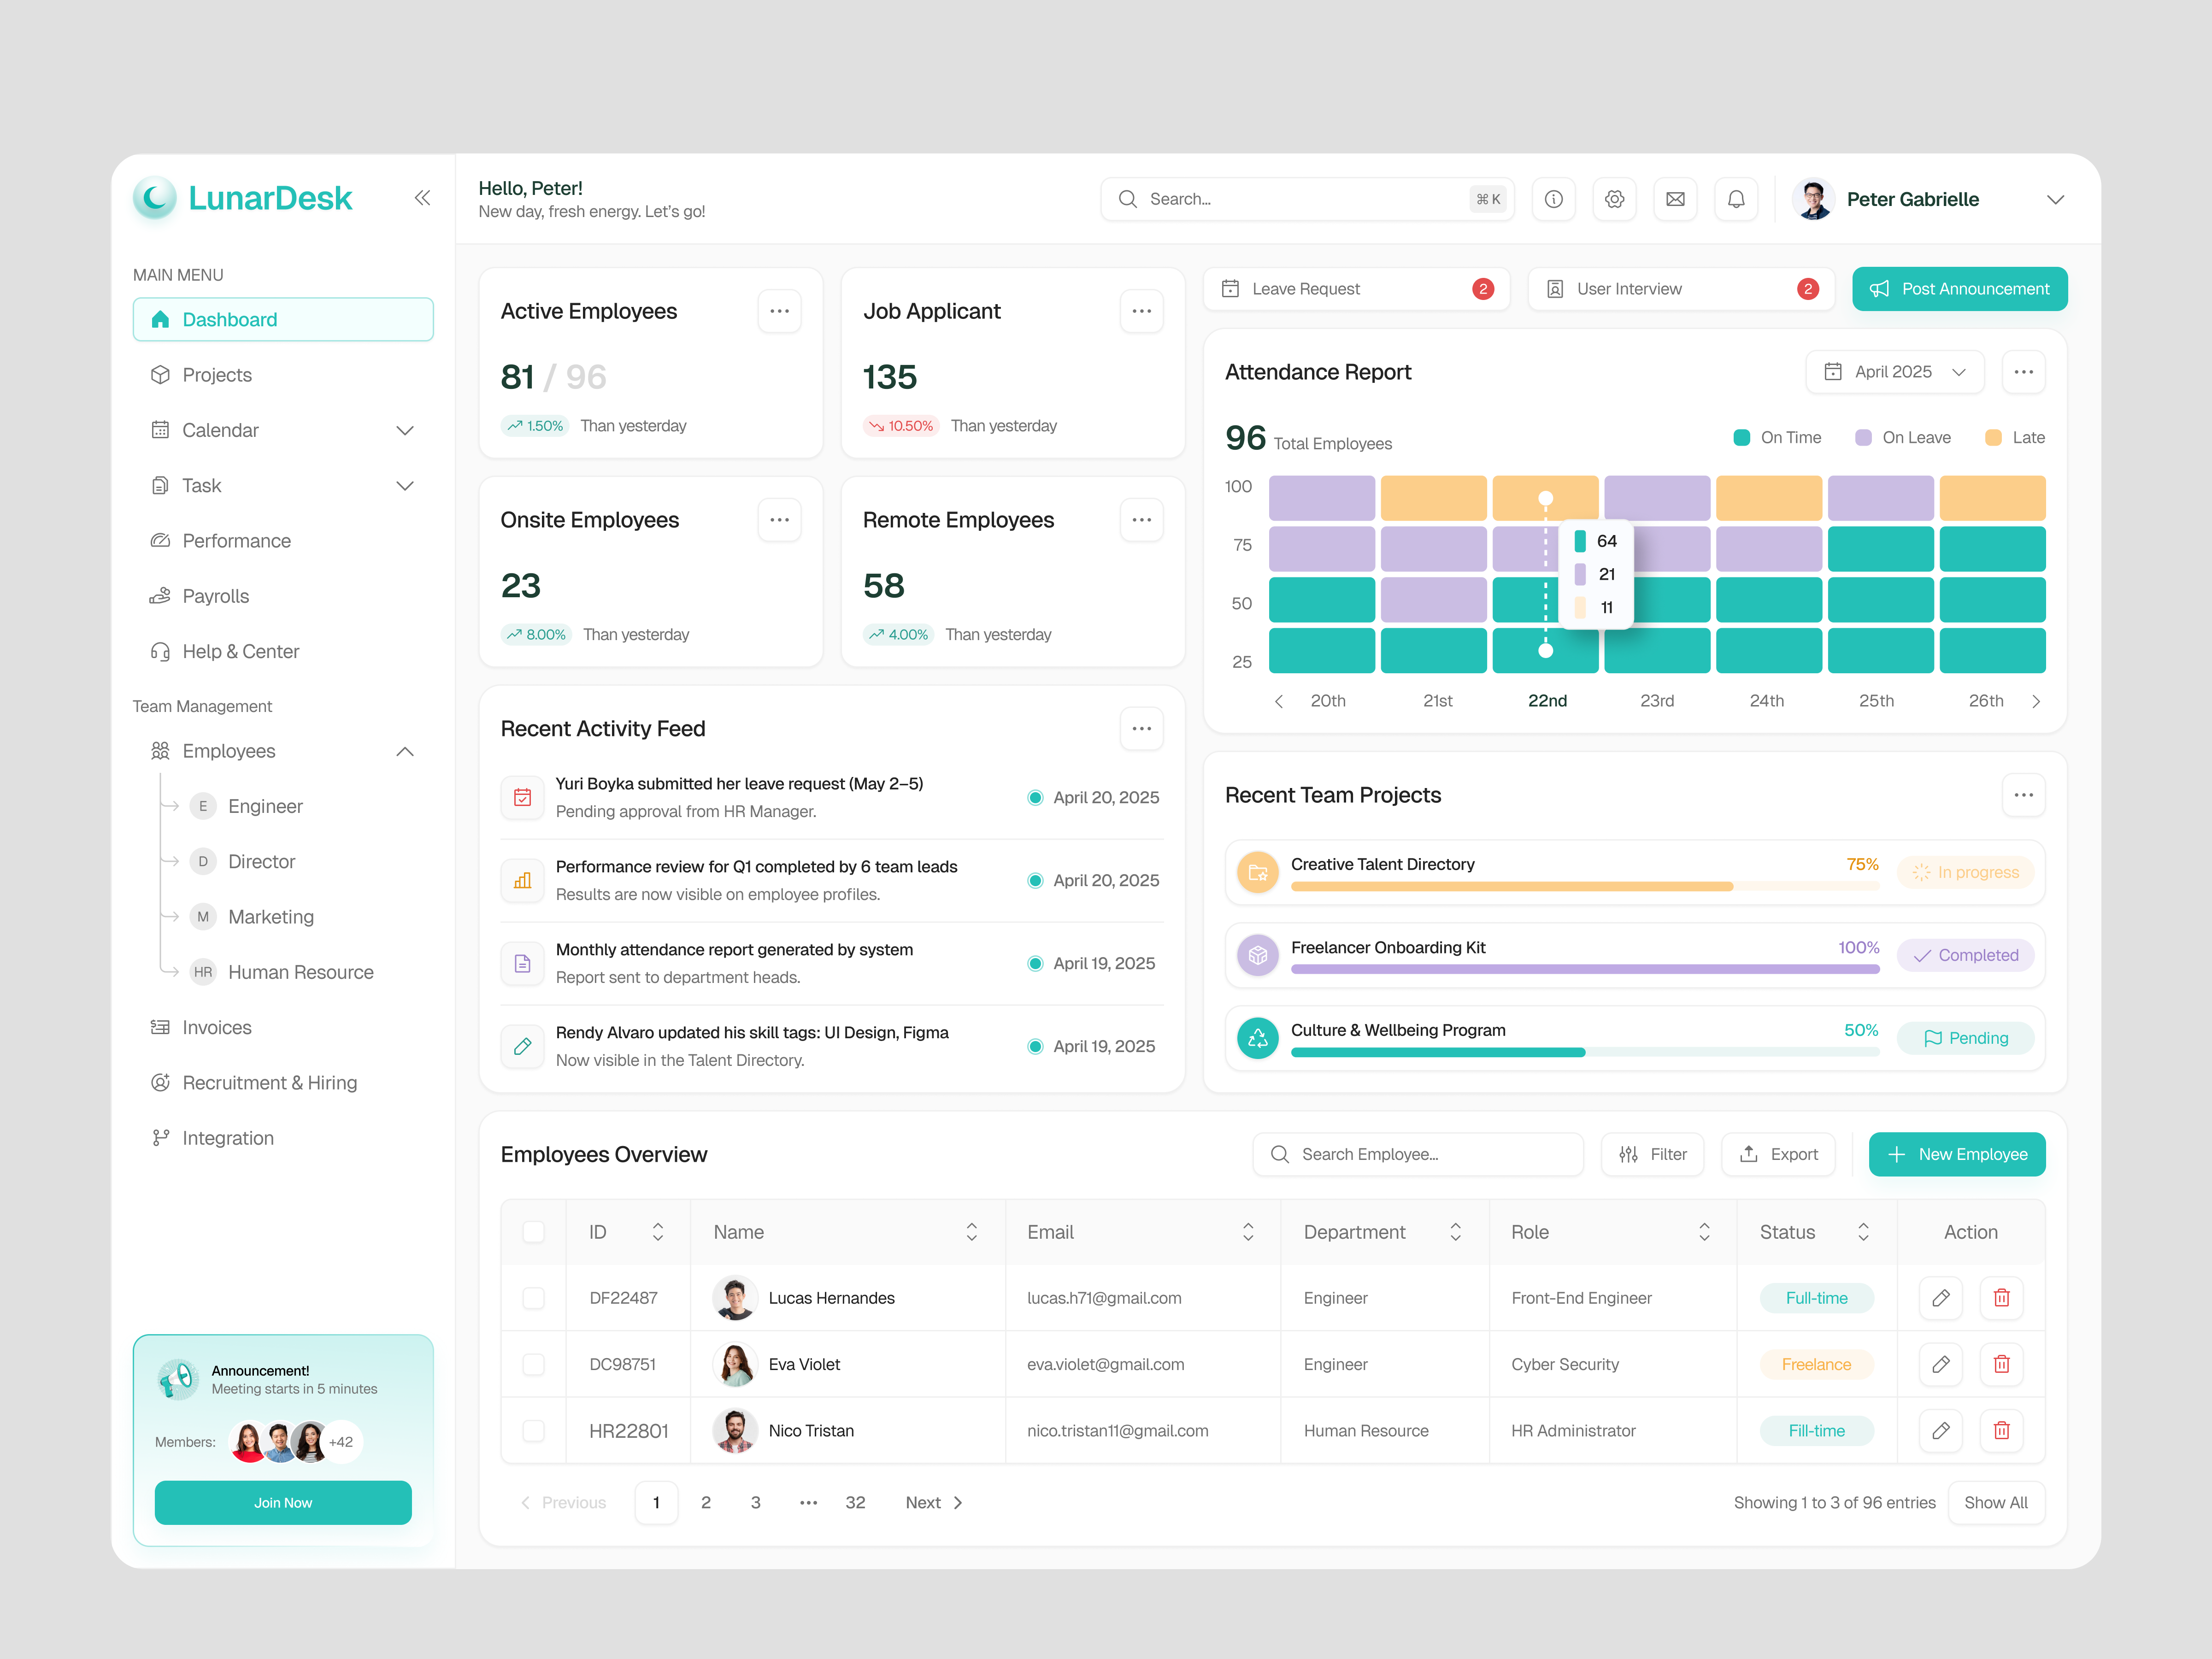
Task: Open settings via the gear icon
Action: click(1614, 199)
